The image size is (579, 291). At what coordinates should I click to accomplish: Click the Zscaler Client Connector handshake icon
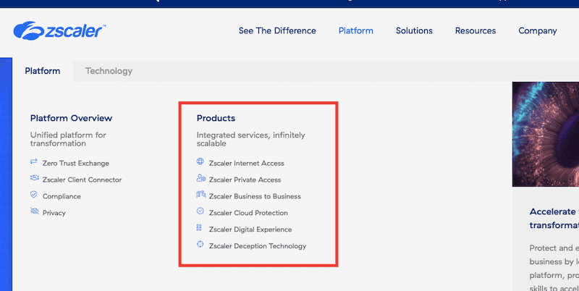click(34, 178)
